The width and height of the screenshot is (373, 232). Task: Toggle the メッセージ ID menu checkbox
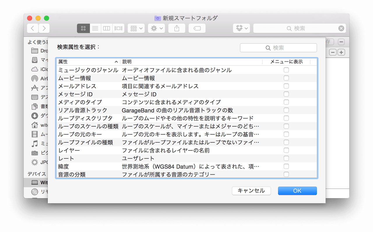click(286, 94)
